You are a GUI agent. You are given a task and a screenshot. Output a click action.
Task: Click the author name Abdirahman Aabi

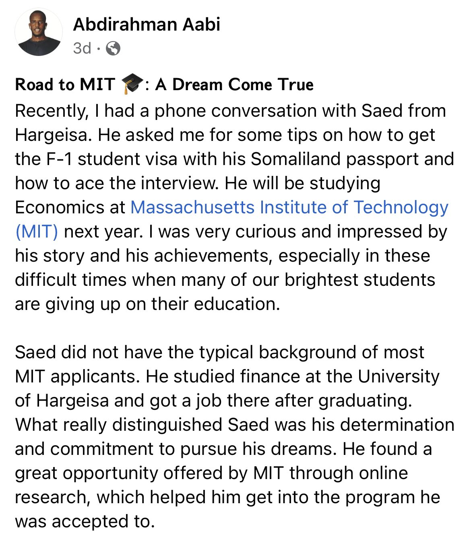pos(147,25)
